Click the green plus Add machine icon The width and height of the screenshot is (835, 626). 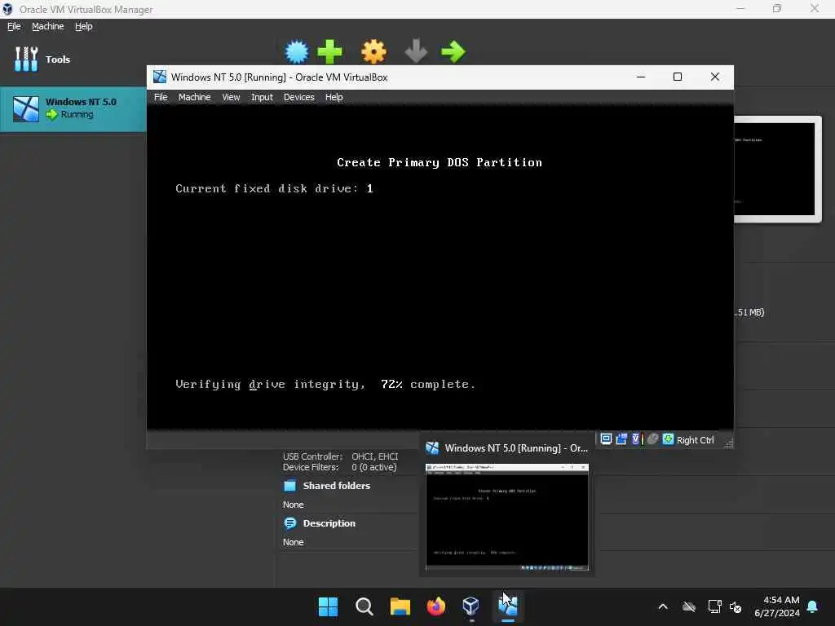(x=329, y=51)
